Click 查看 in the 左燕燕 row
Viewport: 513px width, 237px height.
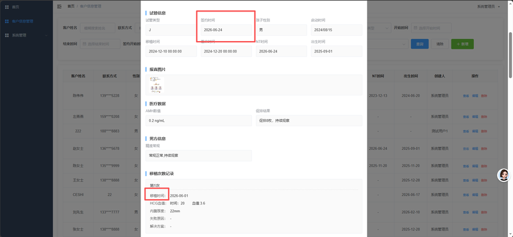click(466, 117)
